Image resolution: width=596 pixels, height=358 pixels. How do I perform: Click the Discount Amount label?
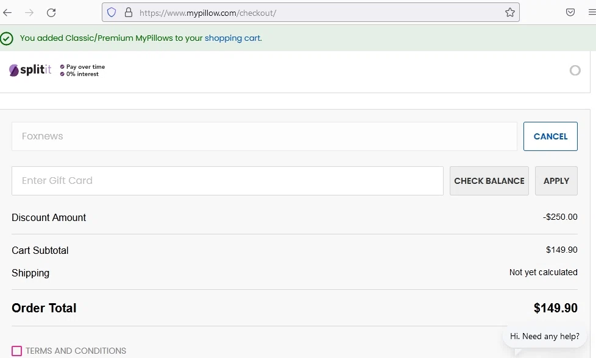click(x=49, y=217)
